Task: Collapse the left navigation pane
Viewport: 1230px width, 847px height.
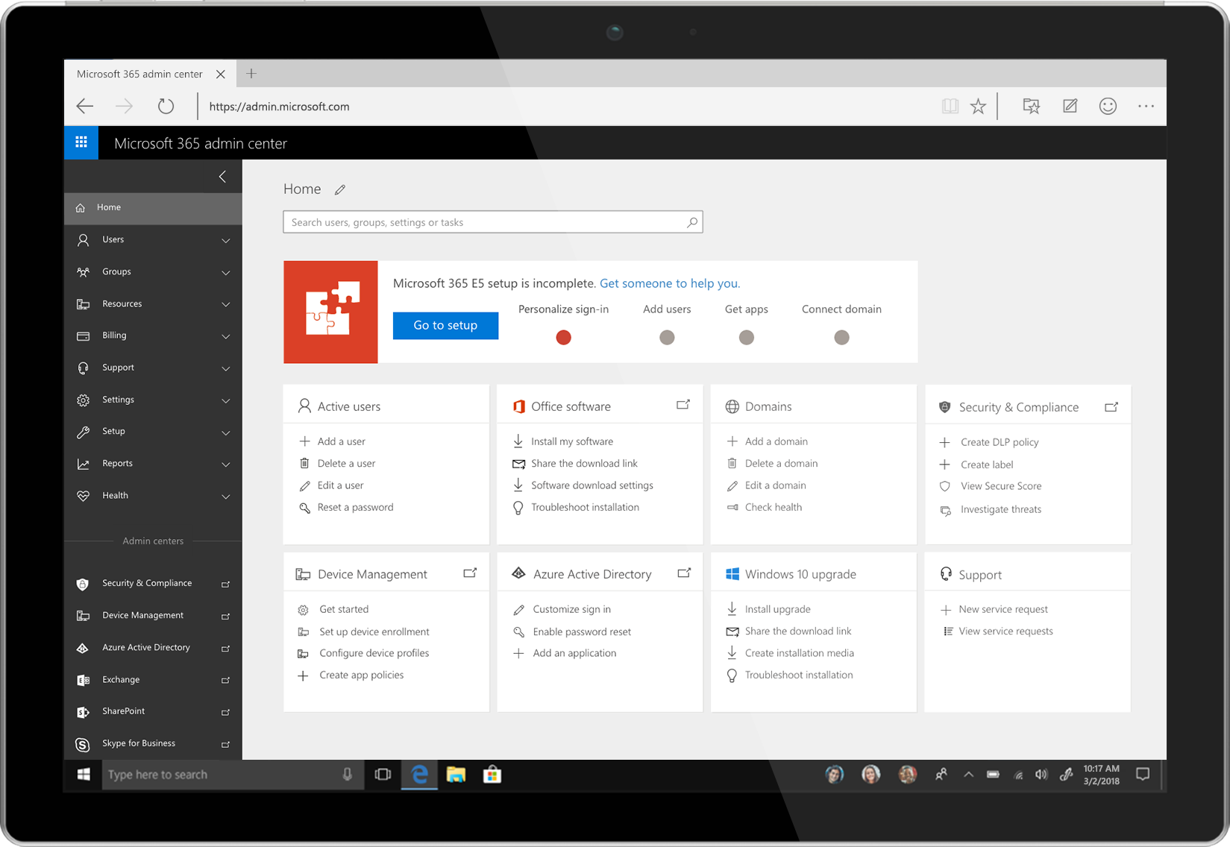Action: point(222,177)
